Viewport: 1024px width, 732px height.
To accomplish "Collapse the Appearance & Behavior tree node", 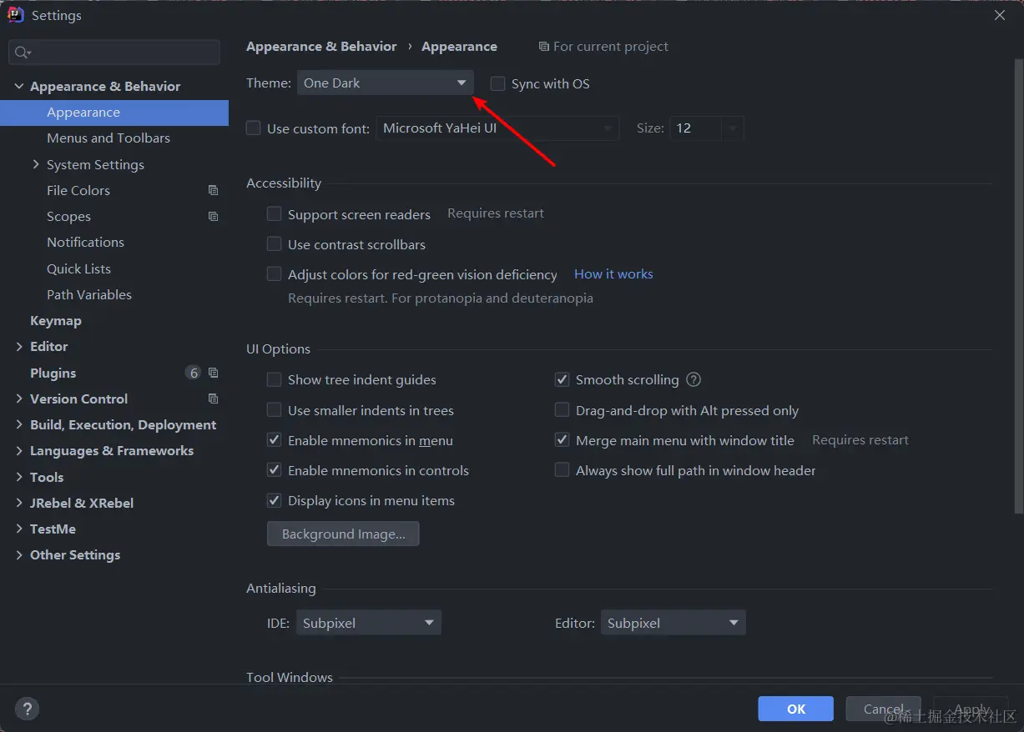I will (18, 86).
